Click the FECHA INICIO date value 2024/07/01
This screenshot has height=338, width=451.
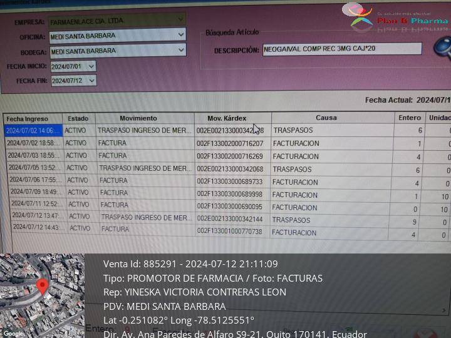[66, 67]
